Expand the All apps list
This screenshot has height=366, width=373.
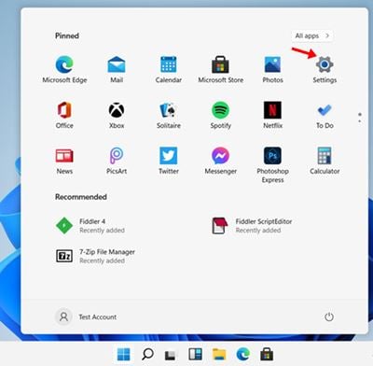point(312,35)
